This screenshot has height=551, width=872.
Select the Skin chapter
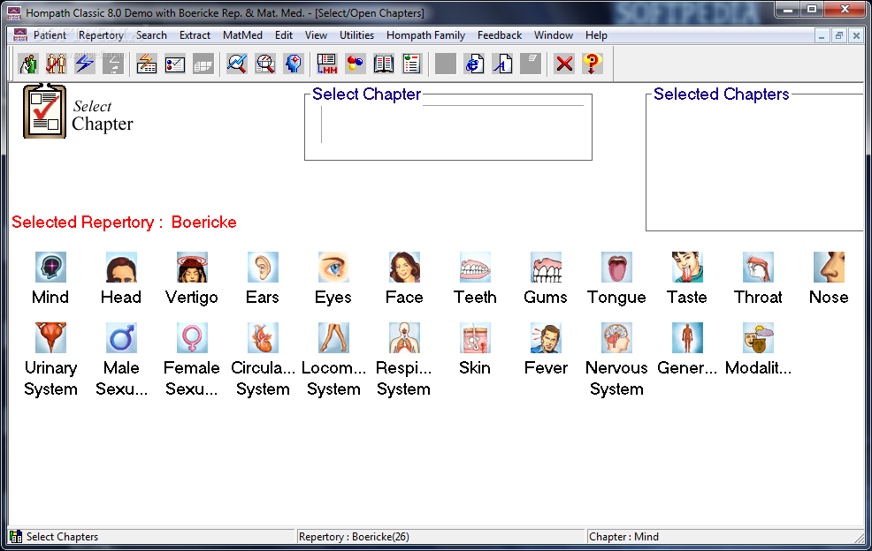(475, 337)
